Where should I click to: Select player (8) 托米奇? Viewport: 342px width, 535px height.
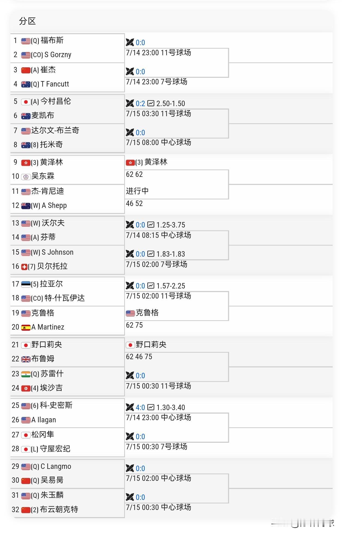[x=47, y=144]
